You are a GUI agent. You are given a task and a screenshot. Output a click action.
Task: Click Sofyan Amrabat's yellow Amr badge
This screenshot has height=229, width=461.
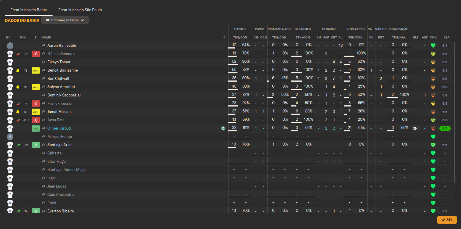click(x=36, y=87)
